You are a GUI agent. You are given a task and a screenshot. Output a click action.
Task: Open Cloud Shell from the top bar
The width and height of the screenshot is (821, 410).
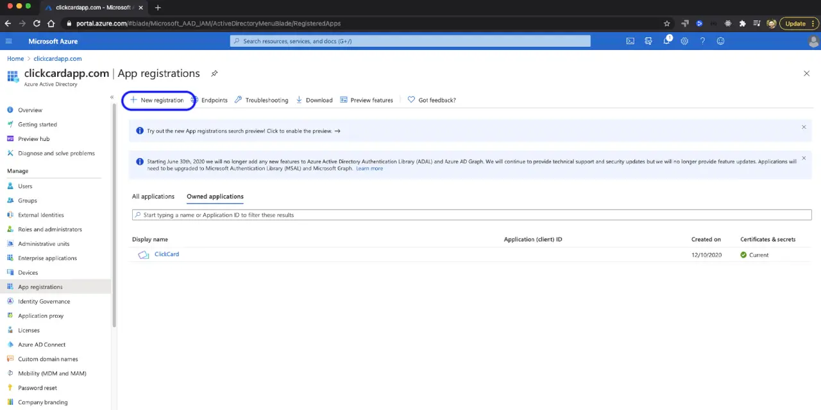tap(630, 40)
